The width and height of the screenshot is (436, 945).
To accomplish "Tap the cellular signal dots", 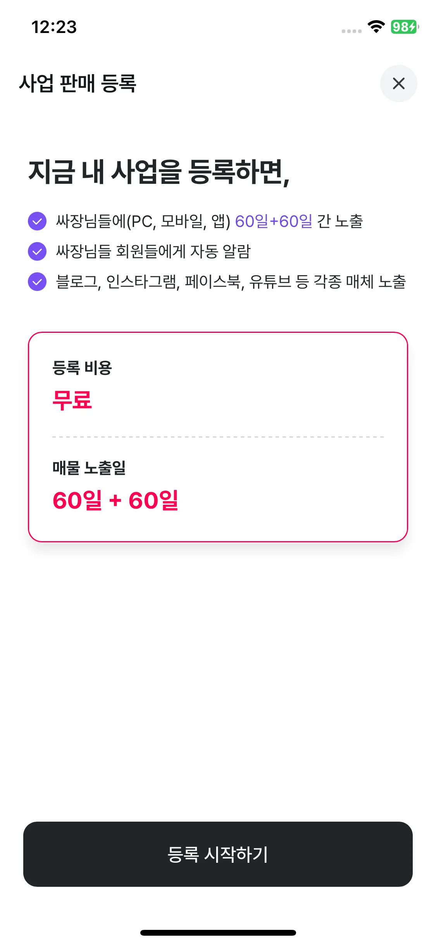I will tap(352, 31).
